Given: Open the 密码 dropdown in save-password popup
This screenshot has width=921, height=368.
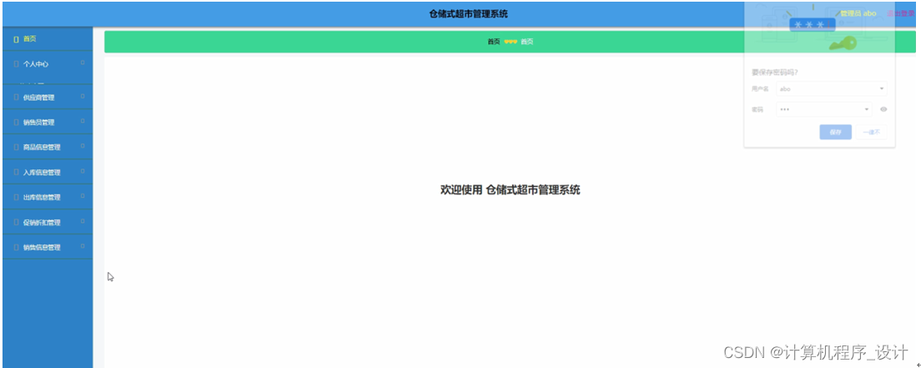Looking at the screenshot, I should point(867,109).
